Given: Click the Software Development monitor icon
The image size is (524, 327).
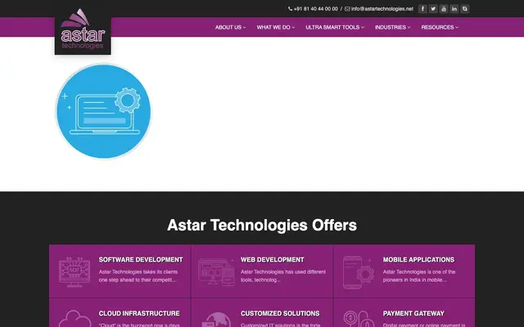Looking at the screenshot, I should click(x=75, y=271).
